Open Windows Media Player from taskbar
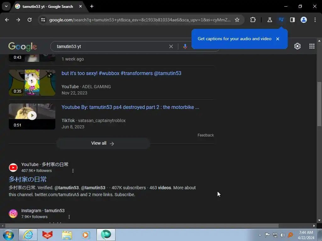The height and width of the screenshot is (241, 322). click(86, 235)
